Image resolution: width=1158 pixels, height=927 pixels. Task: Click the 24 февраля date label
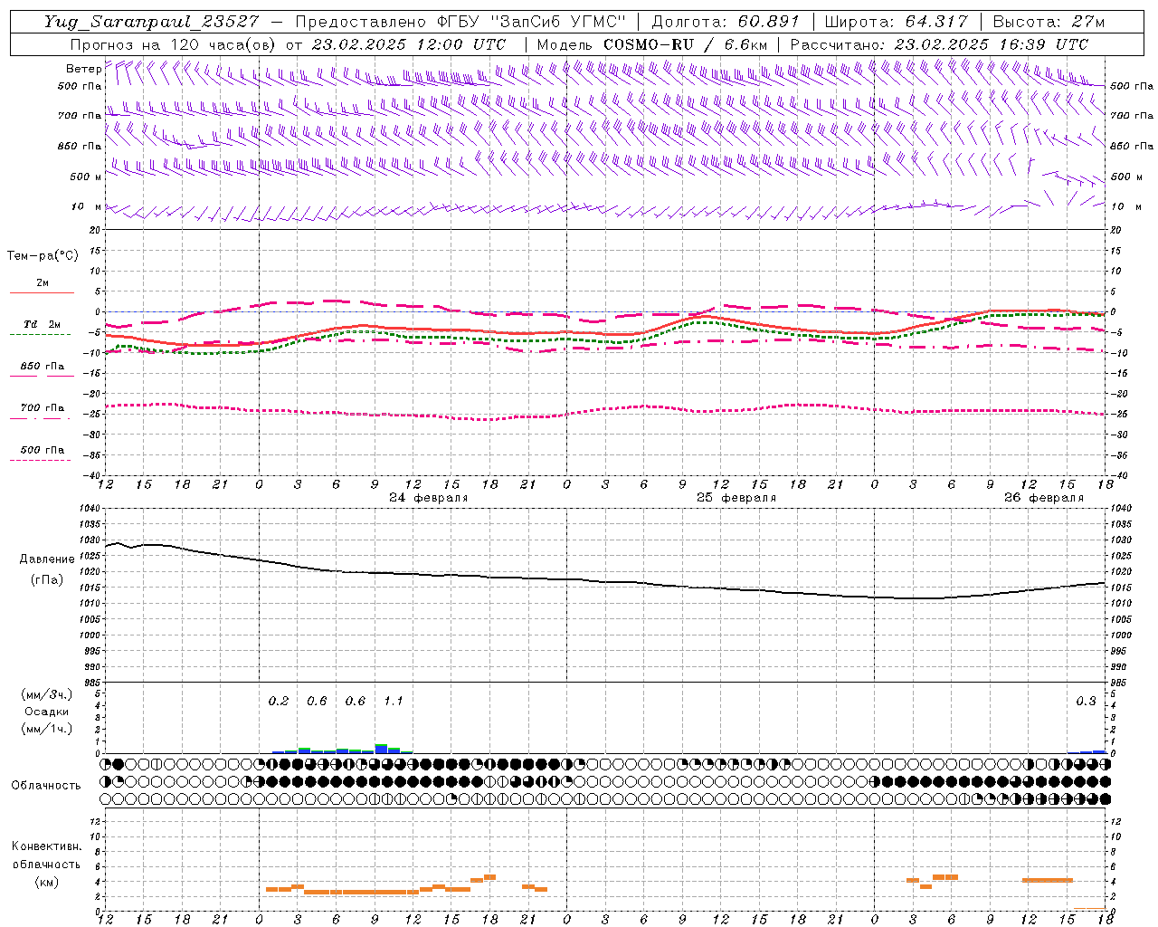point(429,498)
